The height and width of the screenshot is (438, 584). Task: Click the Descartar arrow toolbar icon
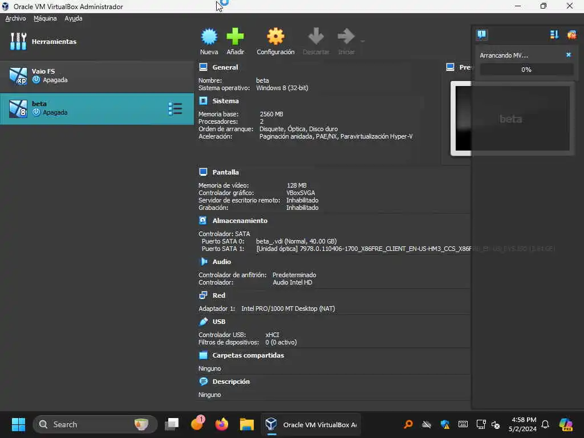pos(316,36)
